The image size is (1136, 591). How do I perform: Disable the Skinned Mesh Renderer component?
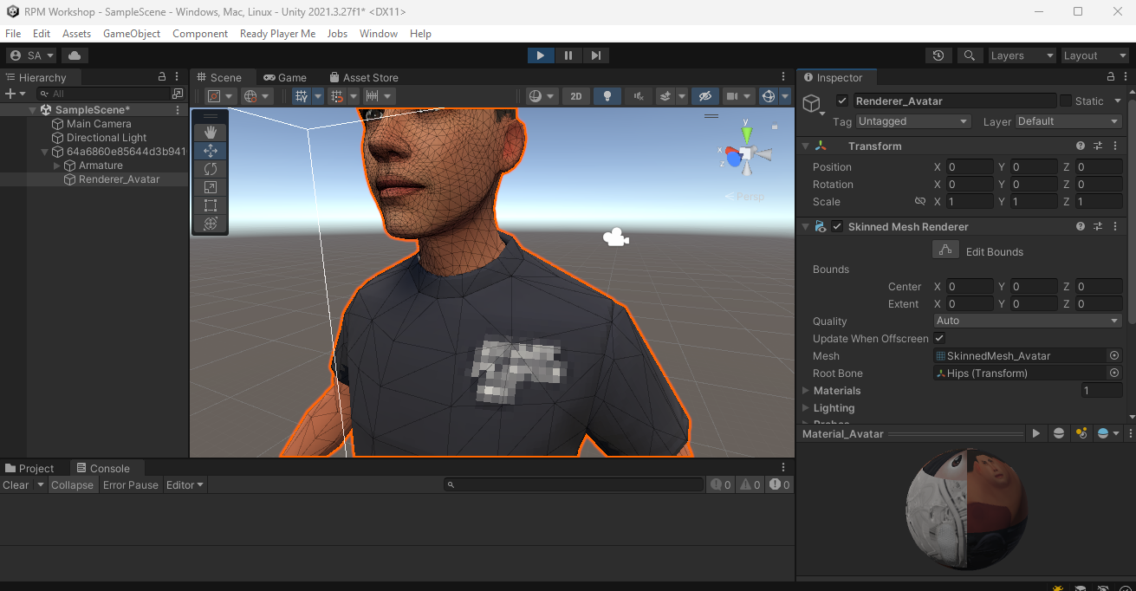pos(837,226)
